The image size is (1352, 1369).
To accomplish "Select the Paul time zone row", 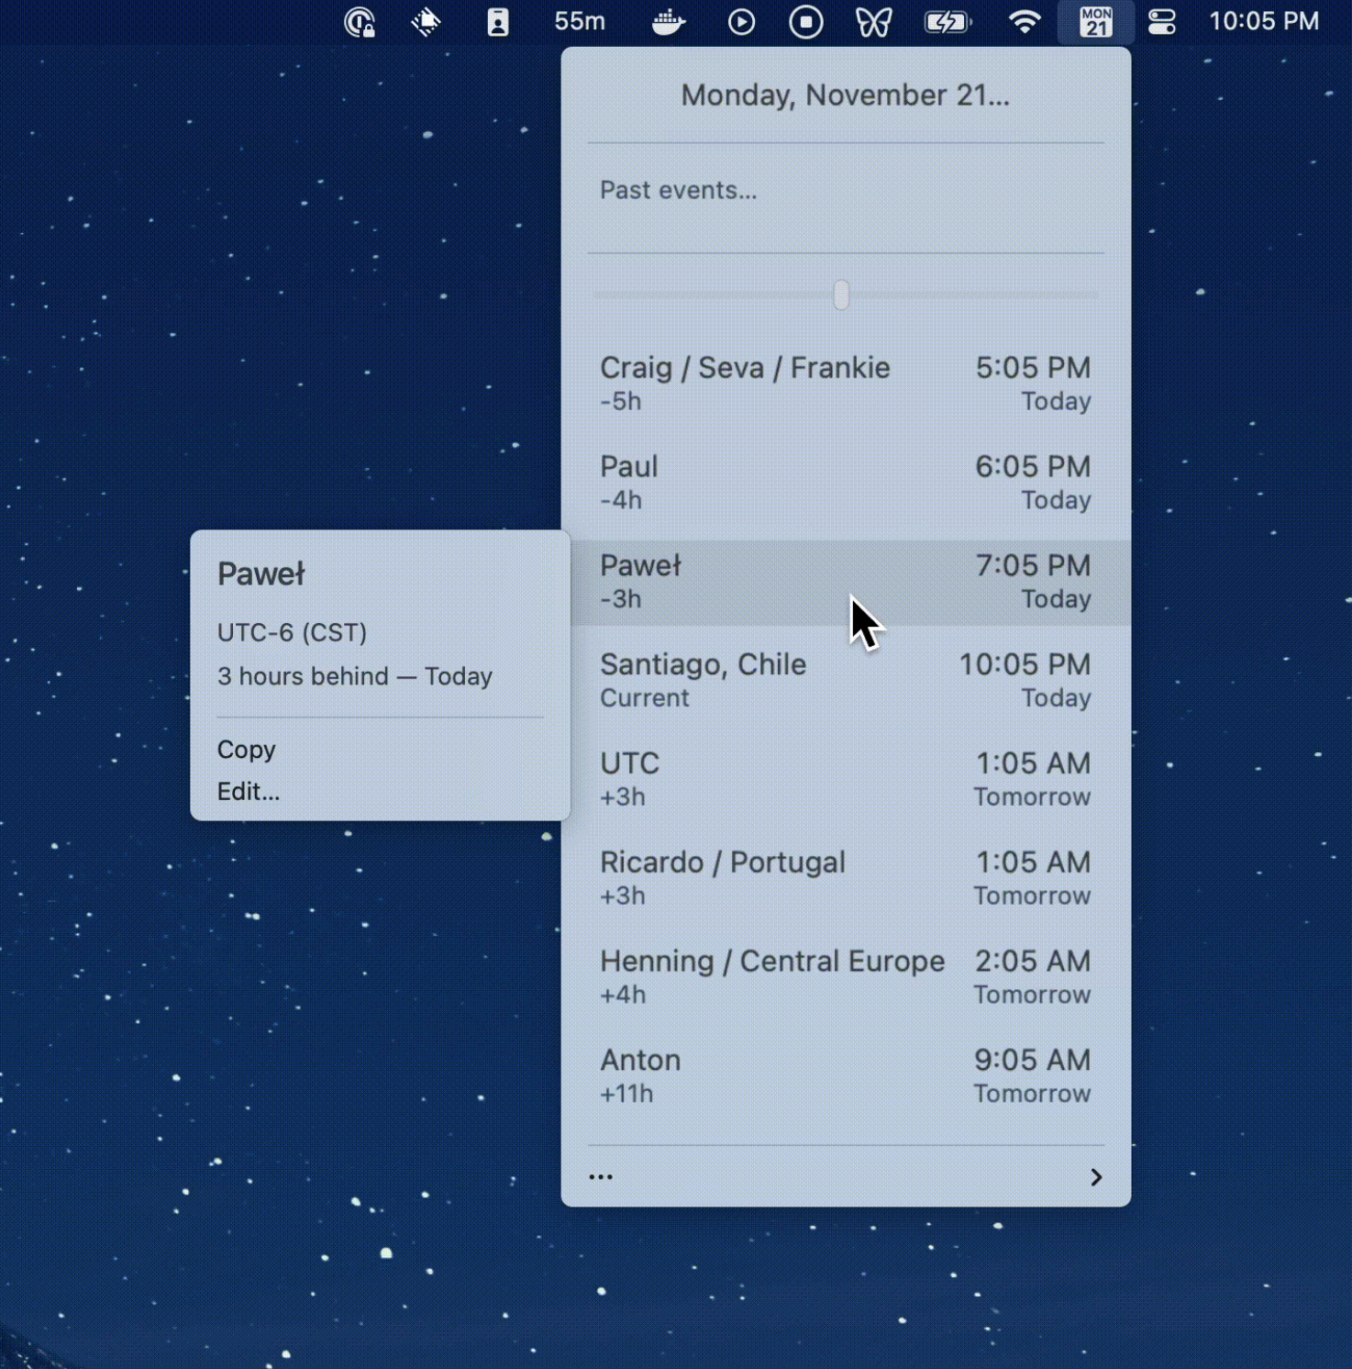I will (x=846, y=483).
